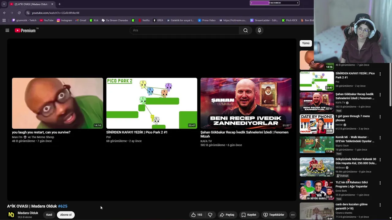Image resolution: width=392 pixels, height=220 pixels.
Task: Open the Netflix bookmark
Action: [144, 20]
